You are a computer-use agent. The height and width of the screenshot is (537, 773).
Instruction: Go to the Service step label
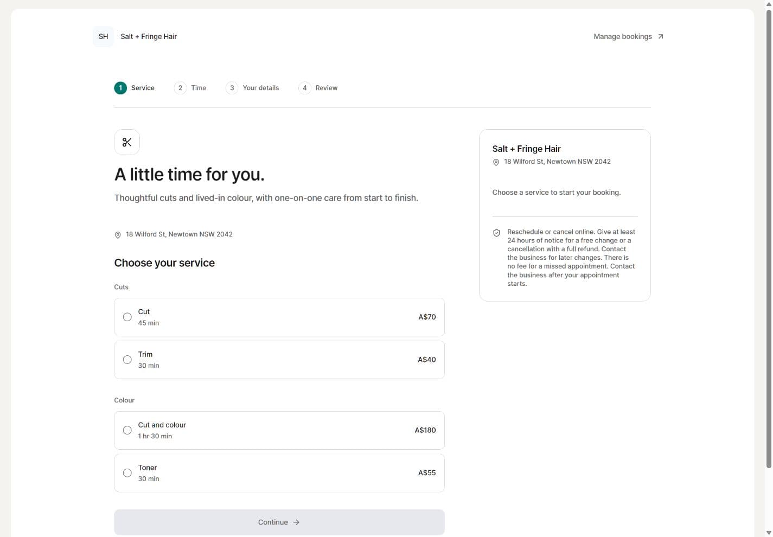(143, 88)
